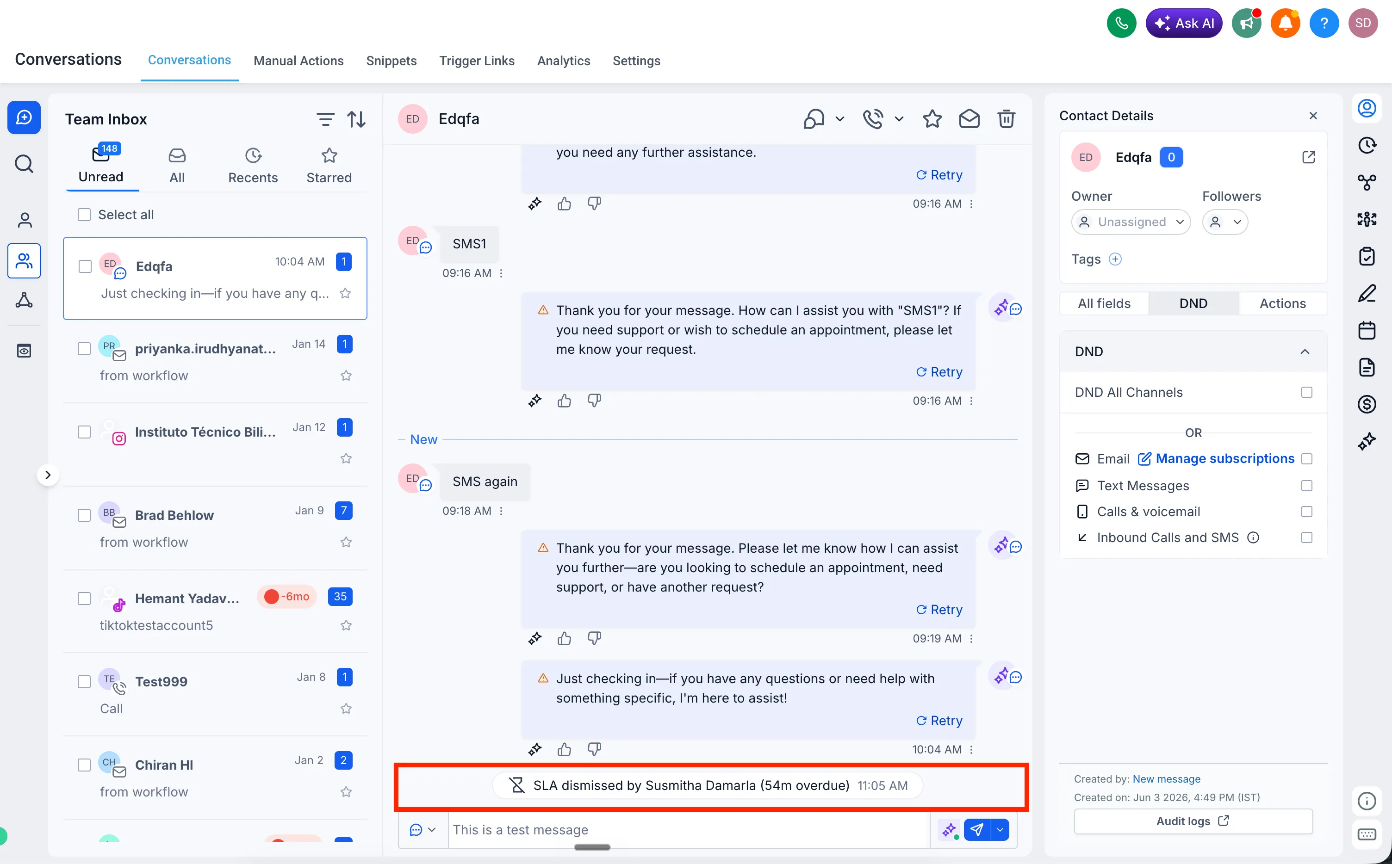Tick the Text Messages DND checkbox
The height and width of the screenshot is (864, 1392).
(1306, 486)
